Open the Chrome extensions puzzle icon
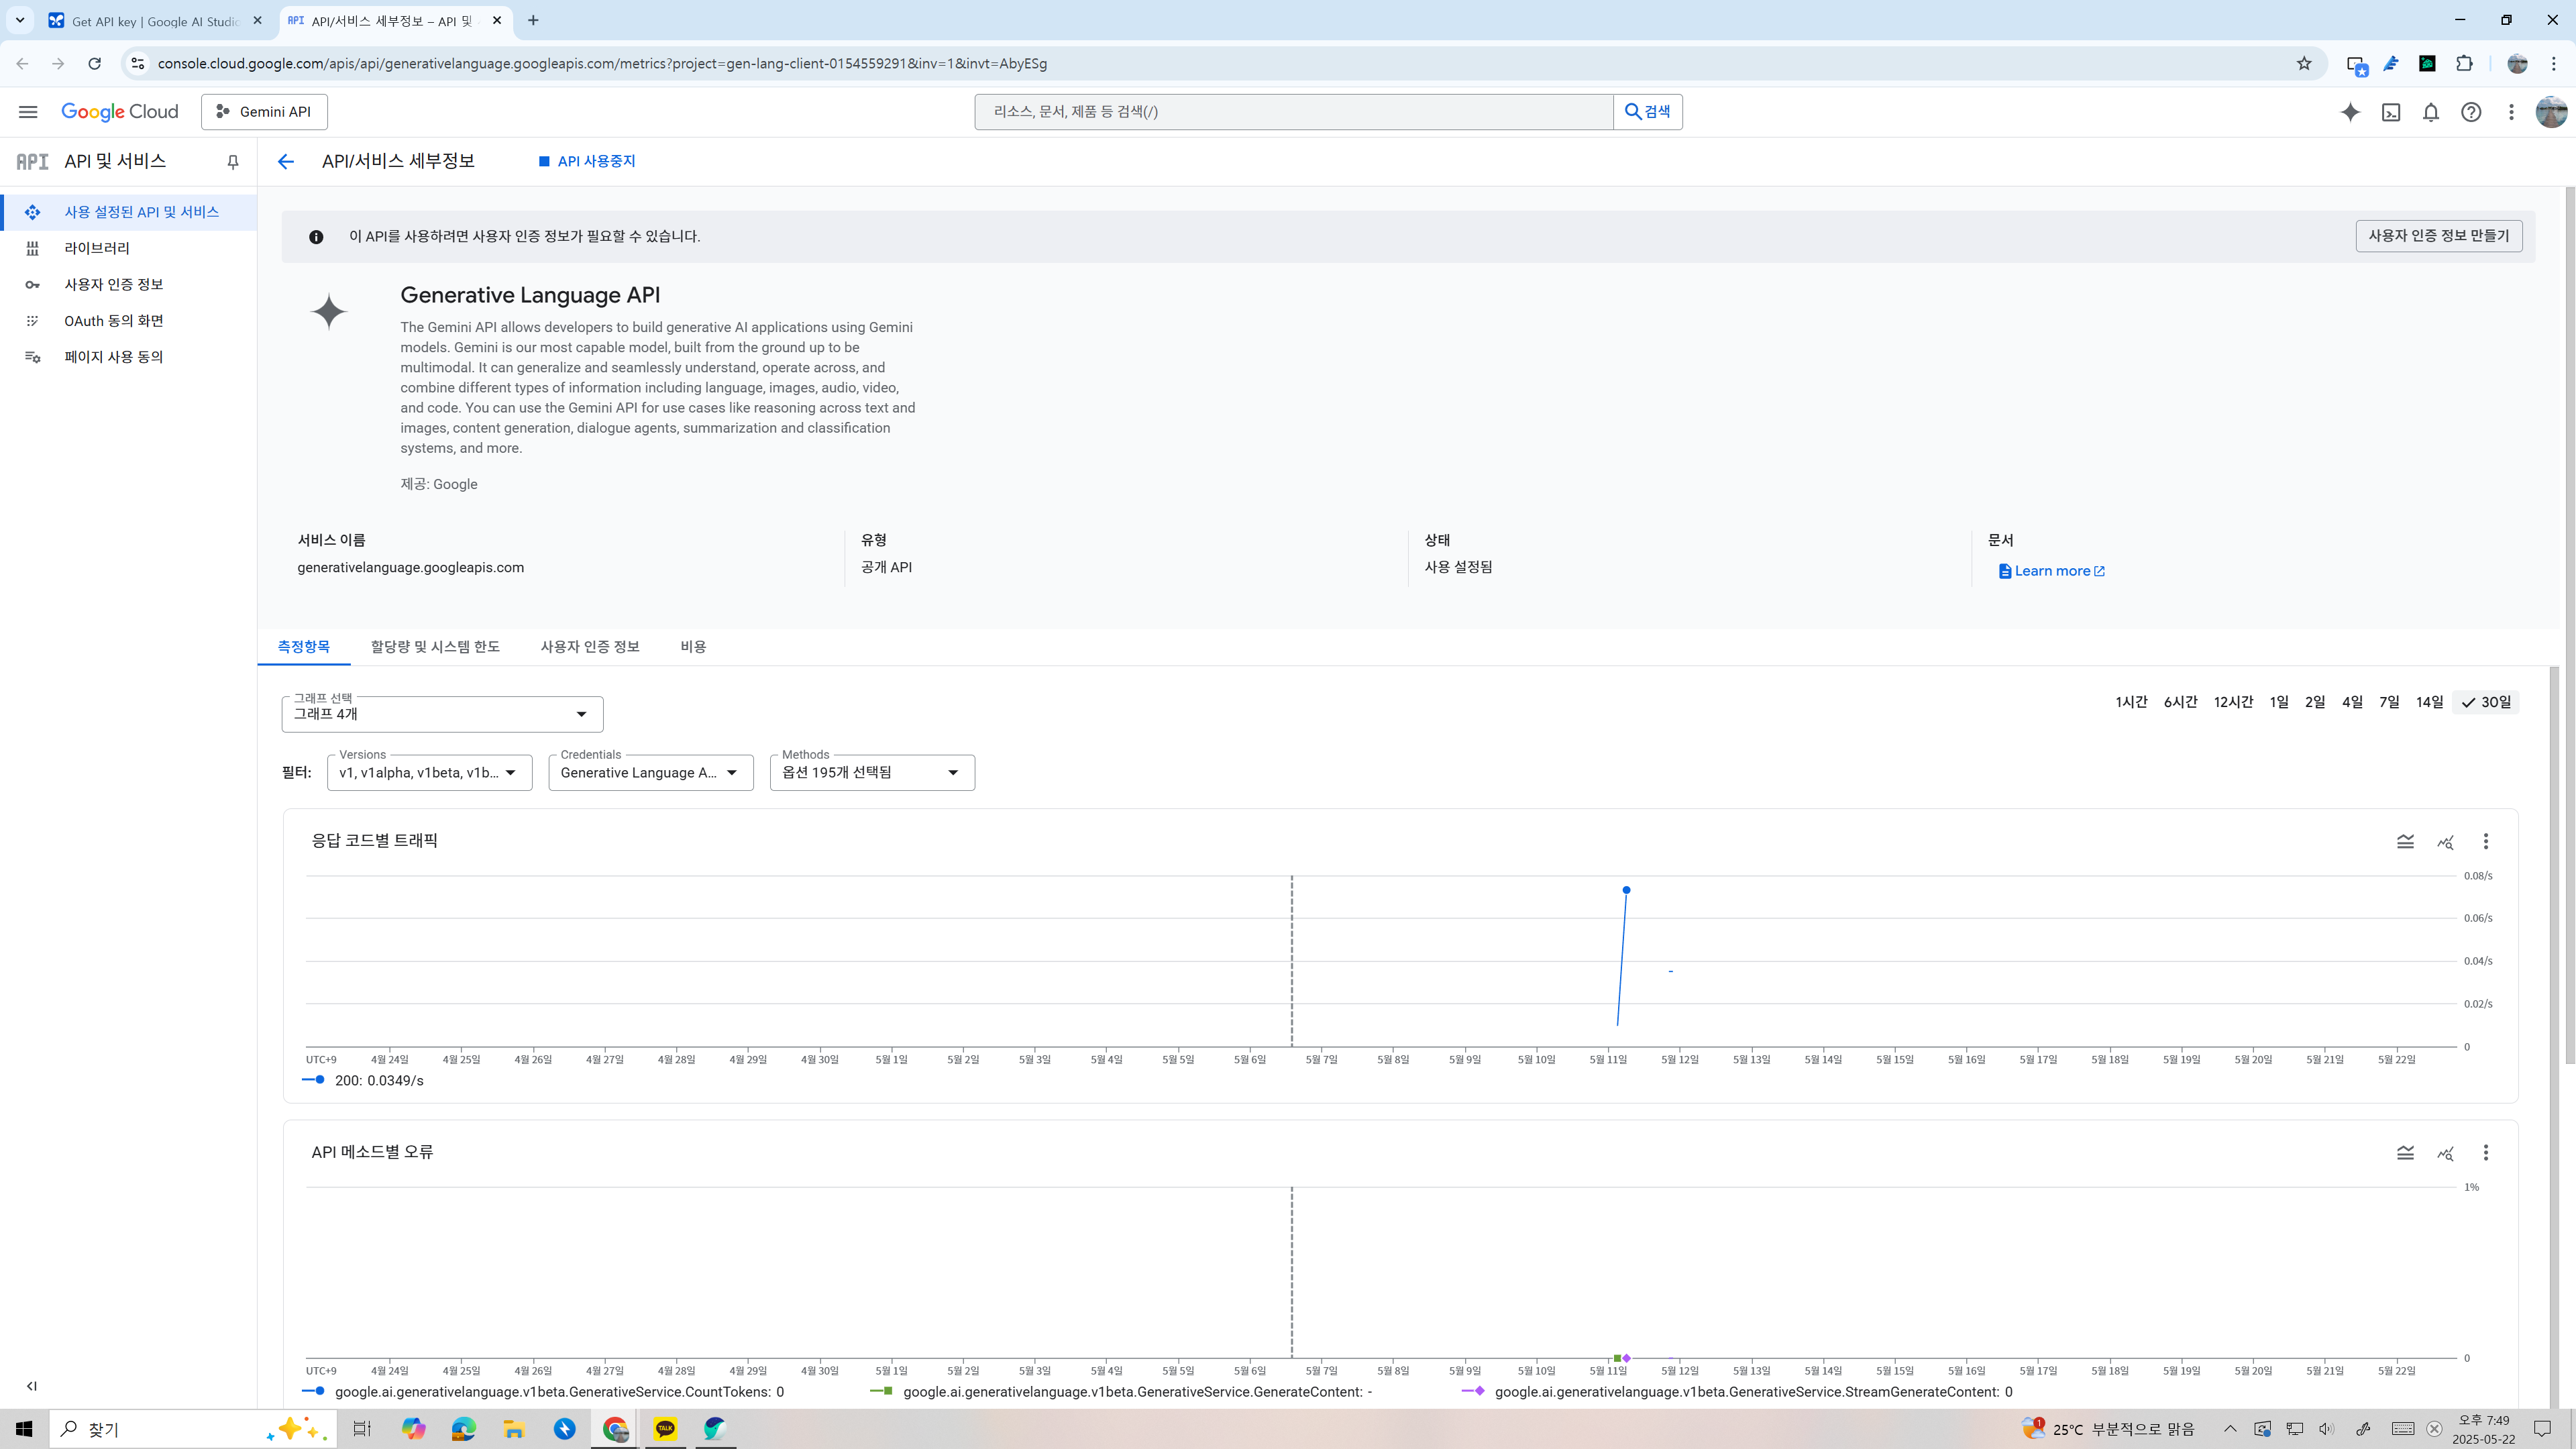The height and width of the screenshot is (1449, 2576). coord(2464,64)
